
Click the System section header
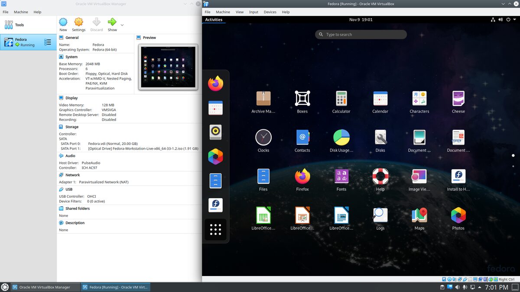(x=71, y=57)
